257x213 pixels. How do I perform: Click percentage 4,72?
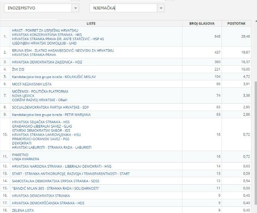(x=246, y=77)
